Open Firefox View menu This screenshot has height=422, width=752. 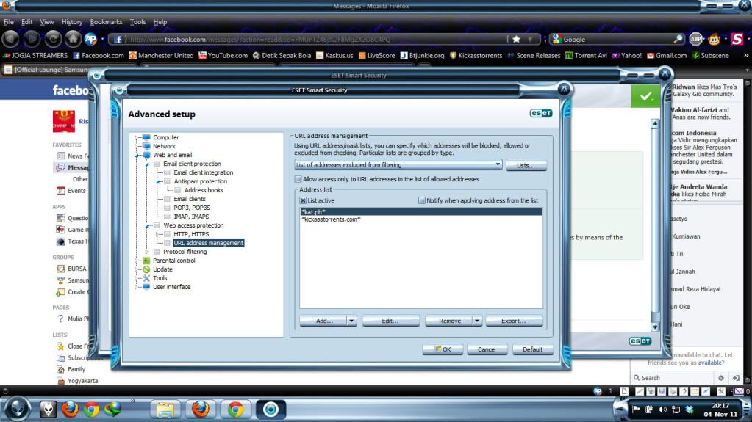[x=47, y=22]
